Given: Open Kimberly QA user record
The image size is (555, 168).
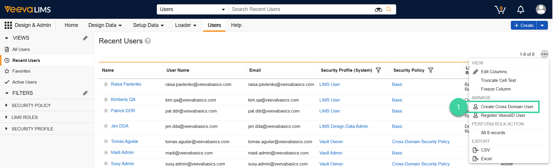Looking at the screenshot, I should pos(123,99).
